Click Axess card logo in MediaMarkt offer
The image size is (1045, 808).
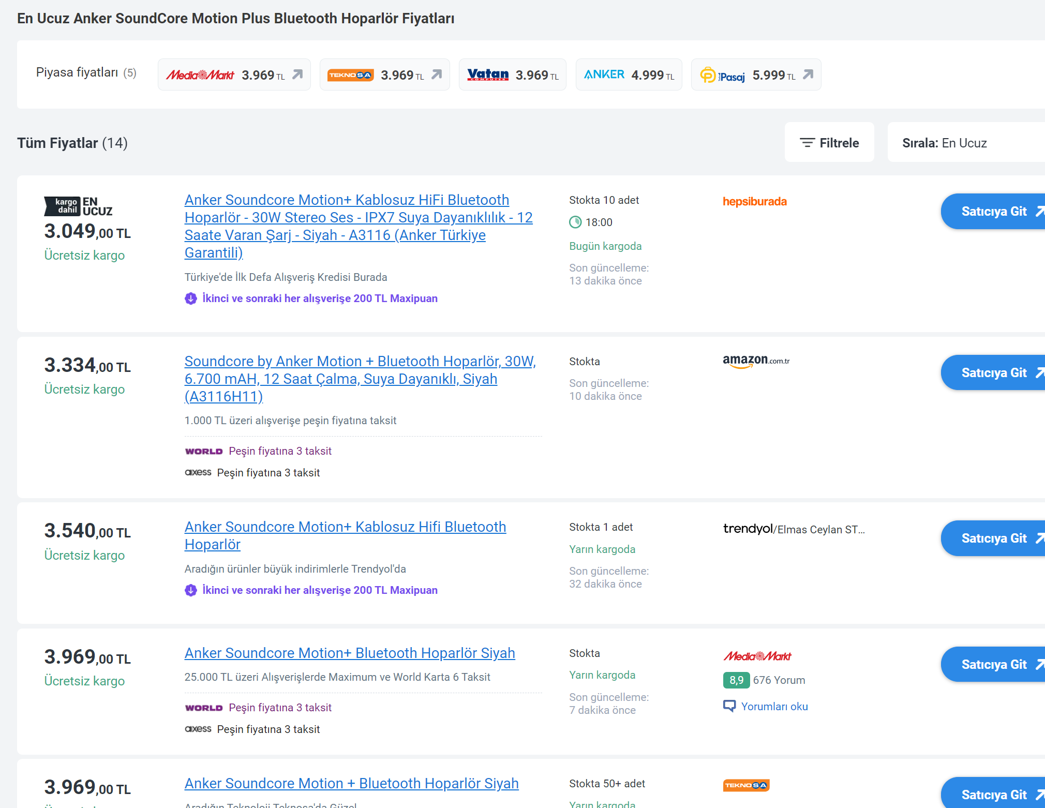198,729
